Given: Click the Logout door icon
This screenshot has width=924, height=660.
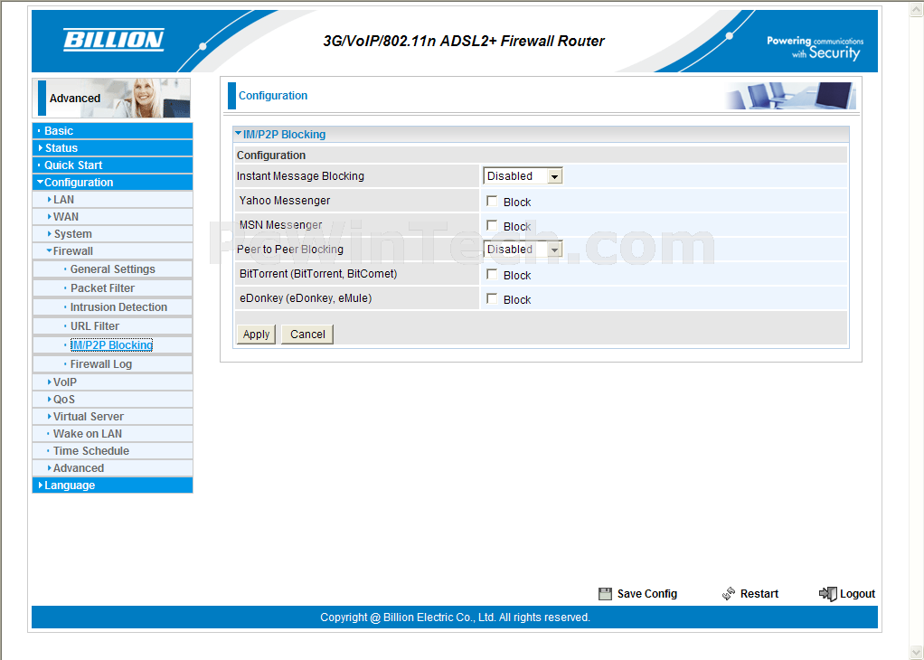Looking at the screenshot, I should pyautogui.click(x=828, y=594).
